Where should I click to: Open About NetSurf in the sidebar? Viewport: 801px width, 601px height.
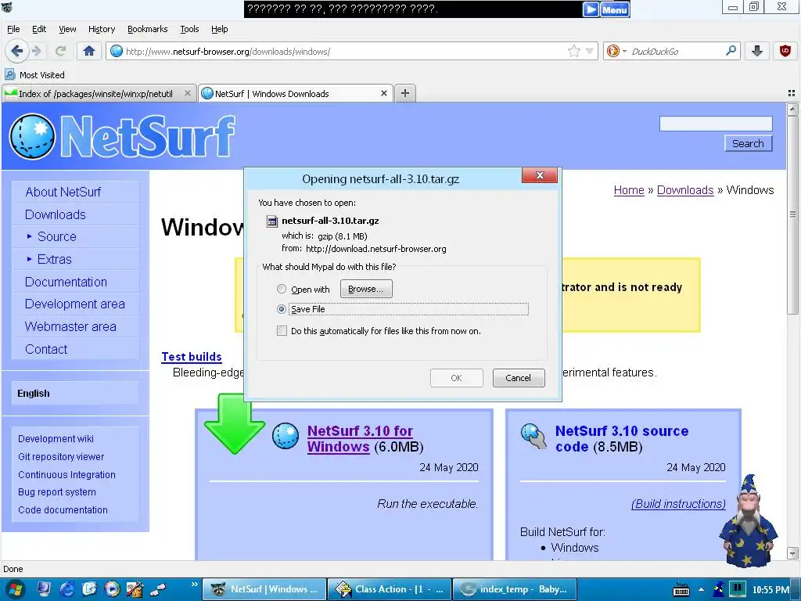coord(63,193)
